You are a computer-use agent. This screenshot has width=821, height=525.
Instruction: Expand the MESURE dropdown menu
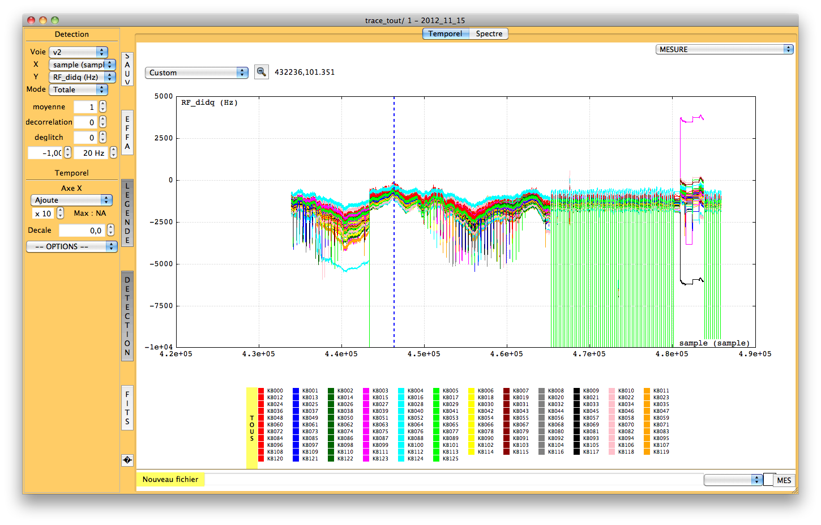point(724,49)
